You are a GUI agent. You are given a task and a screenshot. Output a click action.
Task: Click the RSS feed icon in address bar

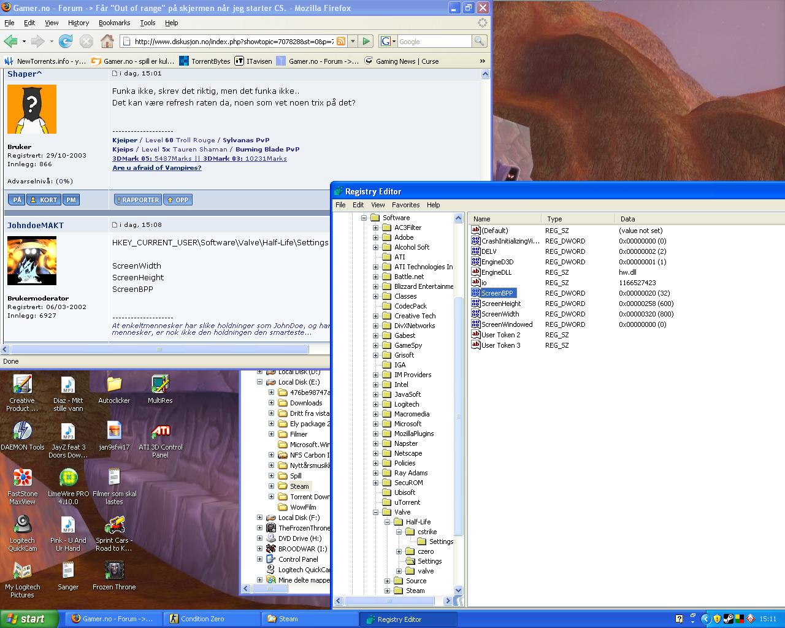click(x=340, y=41)
